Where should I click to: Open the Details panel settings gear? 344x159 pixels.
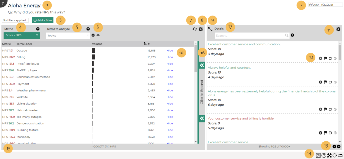coord(338,29)
